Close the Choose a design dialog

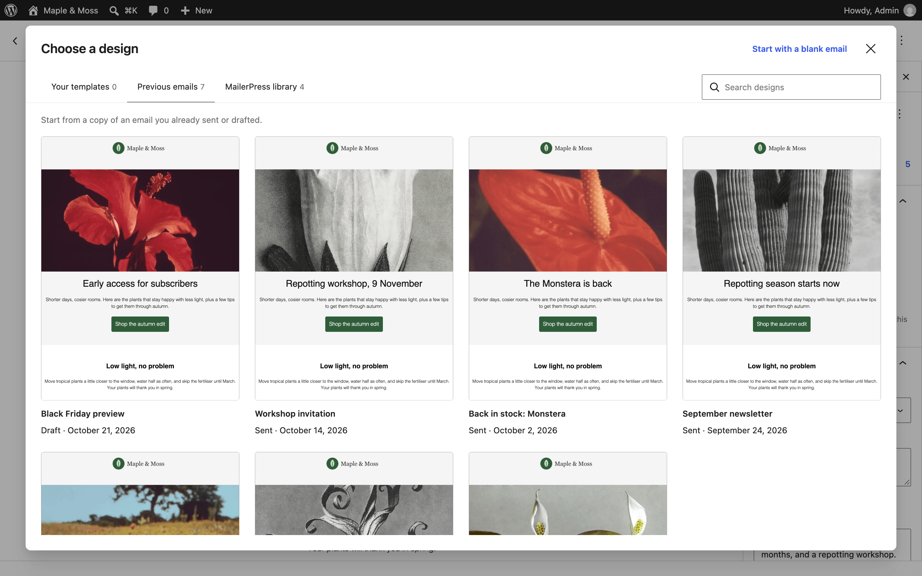tap(870, 49)
